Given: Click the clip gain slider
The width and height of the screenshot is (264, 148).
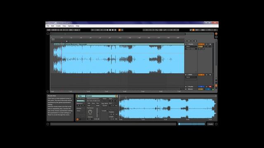Looking at the screenshot, I should (x=97, y=113).
